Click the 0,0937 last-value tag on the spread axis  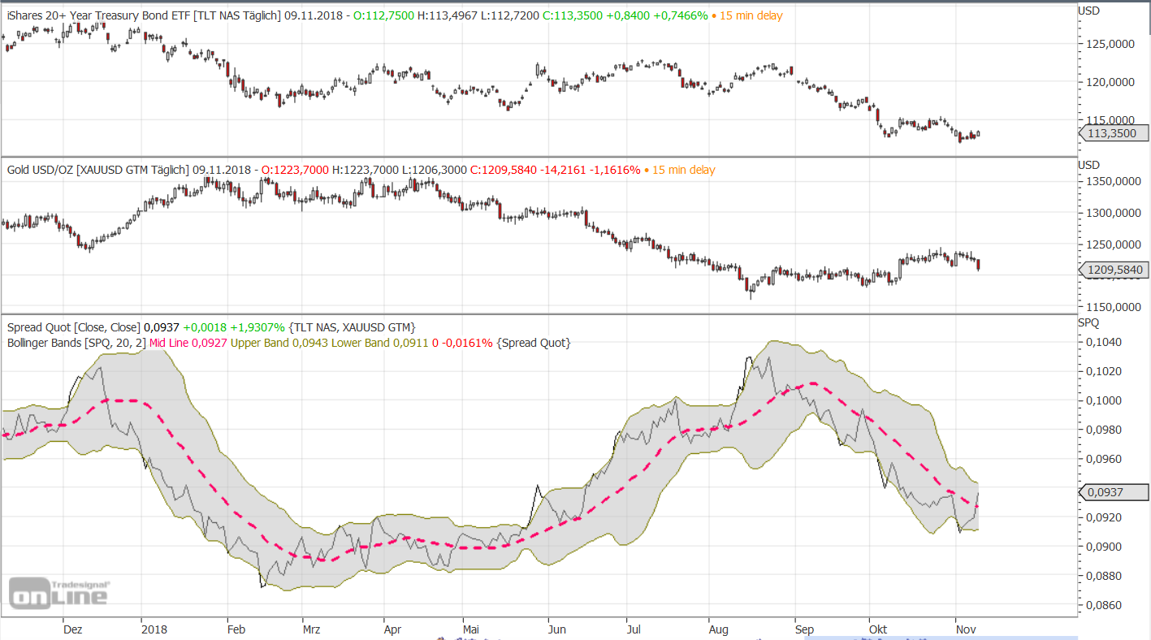[1113, 491]
